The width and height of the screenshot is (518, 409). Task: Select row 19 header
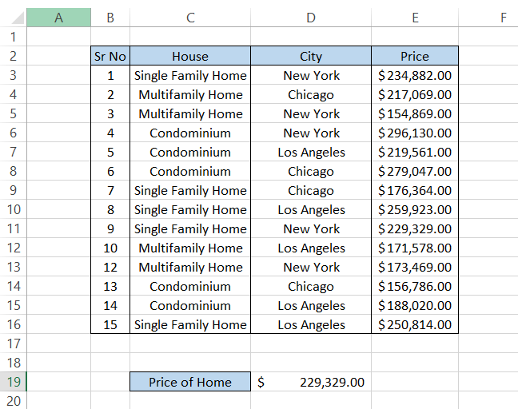(x=13, y=382)
